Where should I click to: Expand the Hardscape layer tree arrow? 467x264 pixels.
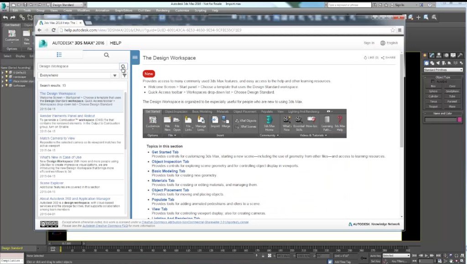coord(2,77)
